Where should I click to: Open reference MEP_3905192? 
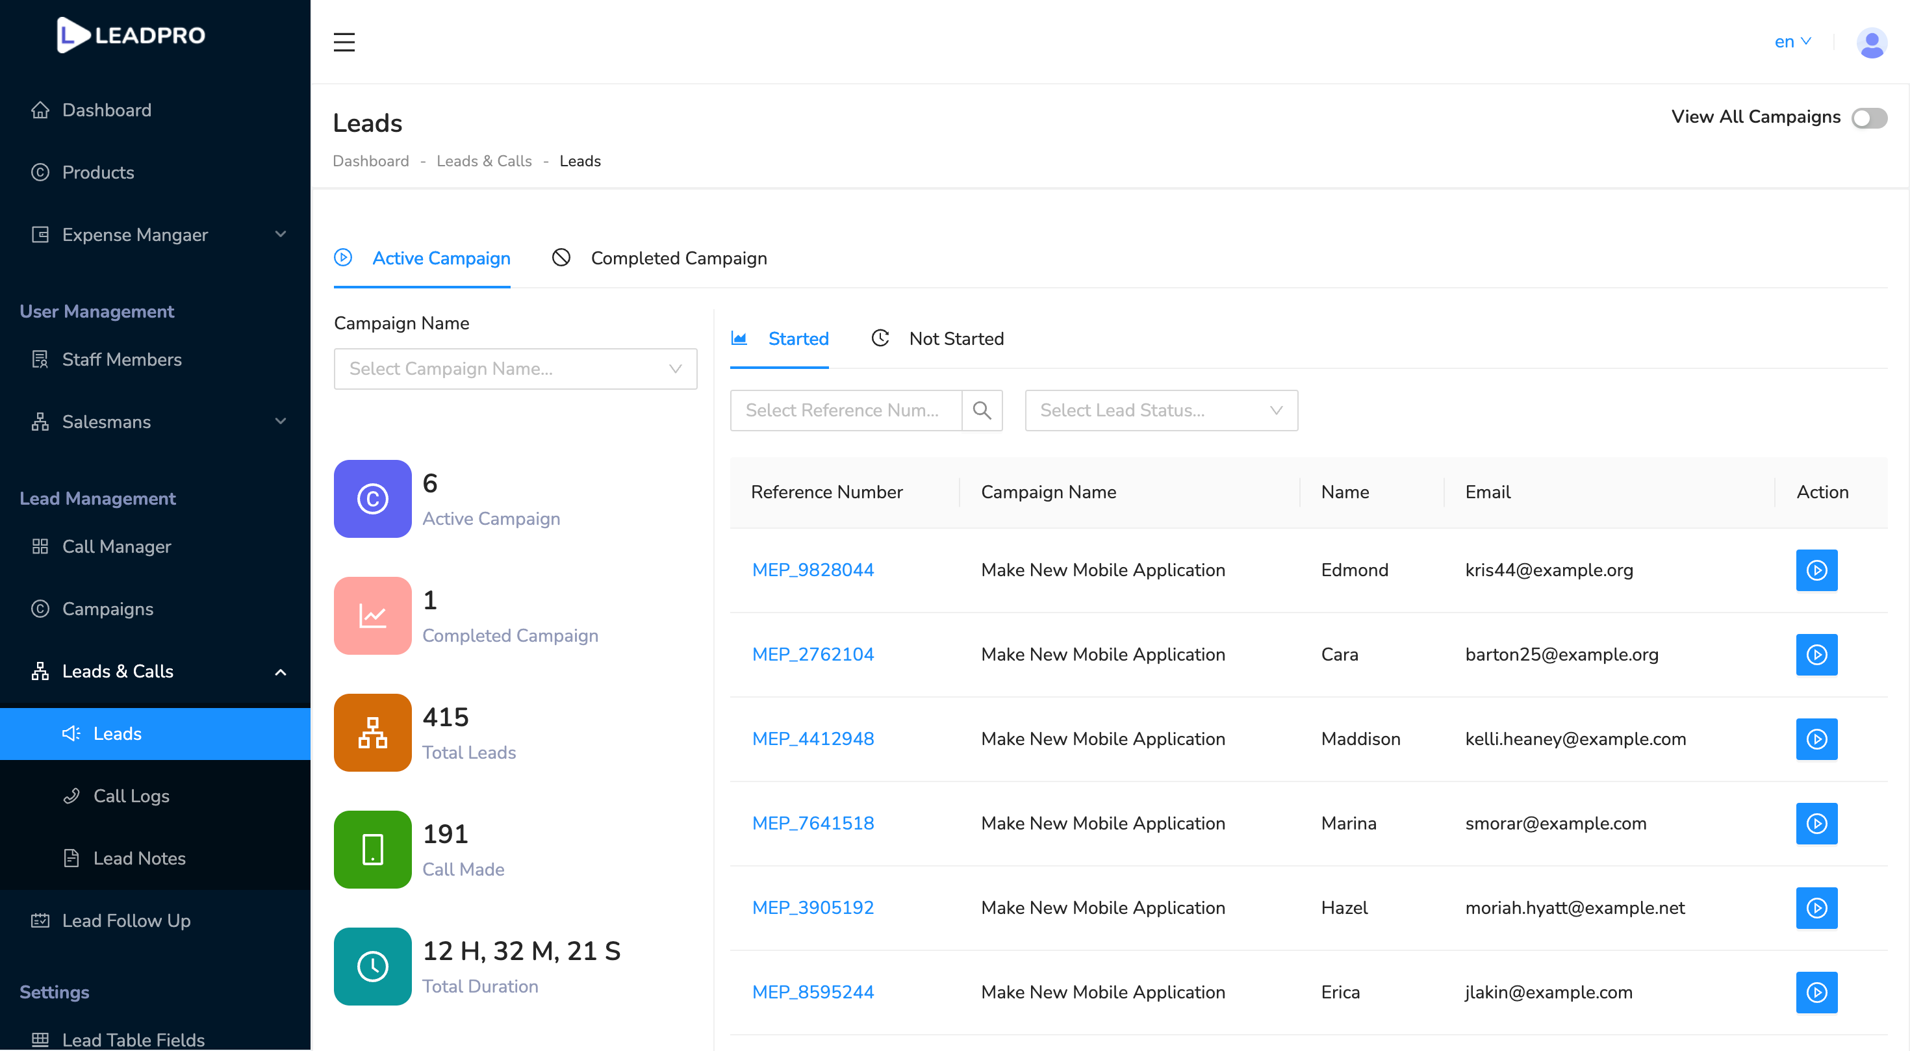coord(813,908)
